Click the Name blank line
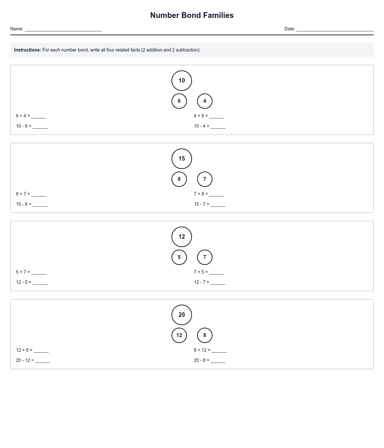The width and height of the screenshot is (384, 448). point(63,29)
